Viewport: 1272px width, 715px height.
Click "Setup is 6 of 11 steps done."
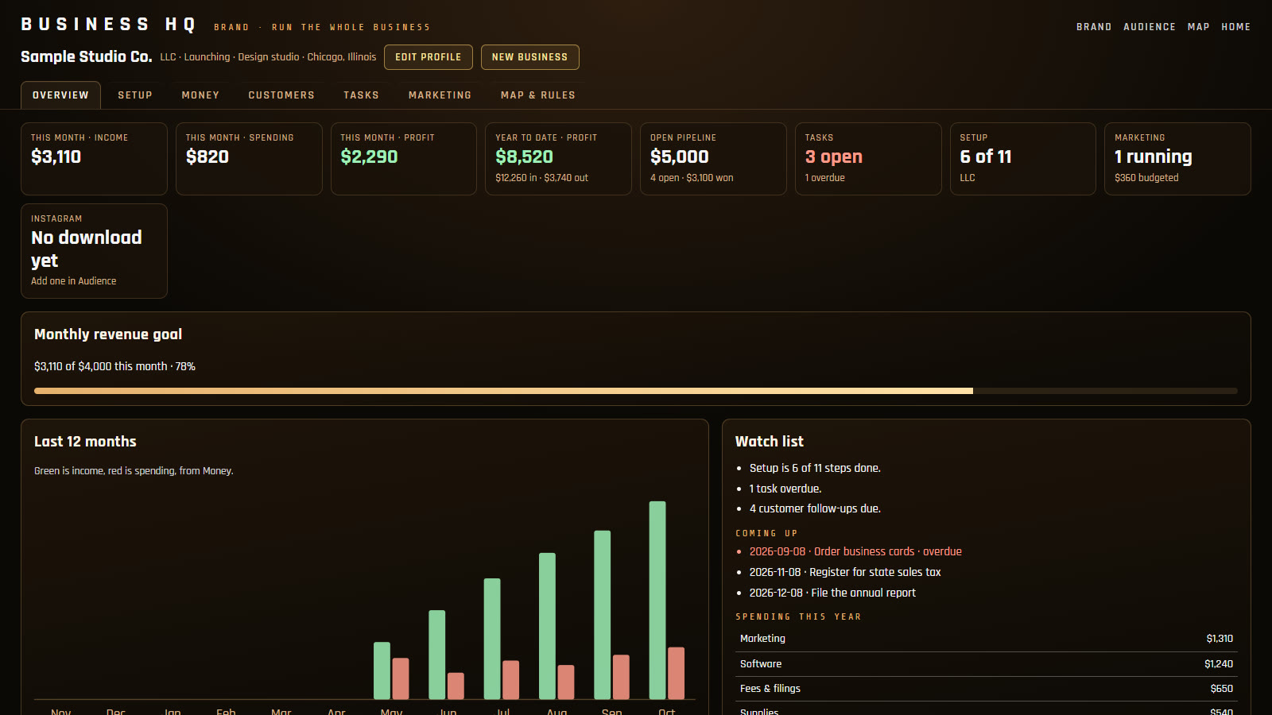815,468
